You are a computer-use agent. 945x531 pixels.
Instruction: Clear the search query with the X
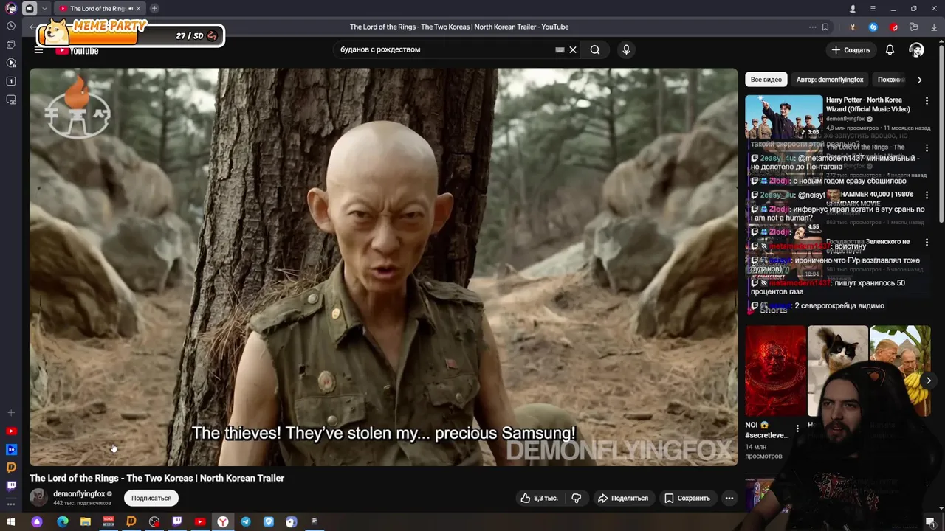tap(572, 49)
